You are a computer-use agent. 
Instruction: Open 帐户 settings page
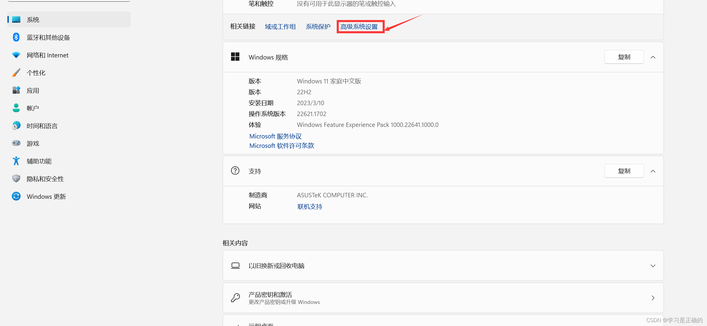coord(69,108)
